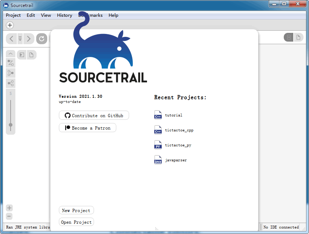The image size is (309, 234).
Task: Show file view icon in graph toolbar
Action: (x=31, y=55)
